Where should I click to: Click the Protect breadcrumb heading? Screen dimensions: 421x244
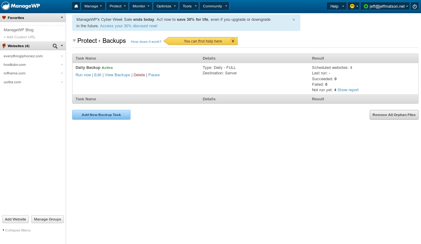pyautogui.click(x=87, y=41)
